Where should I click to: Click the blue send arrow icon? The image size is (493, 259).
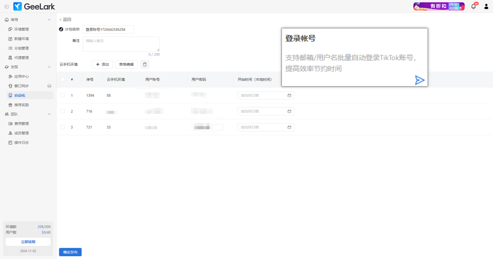pos(419,80)
